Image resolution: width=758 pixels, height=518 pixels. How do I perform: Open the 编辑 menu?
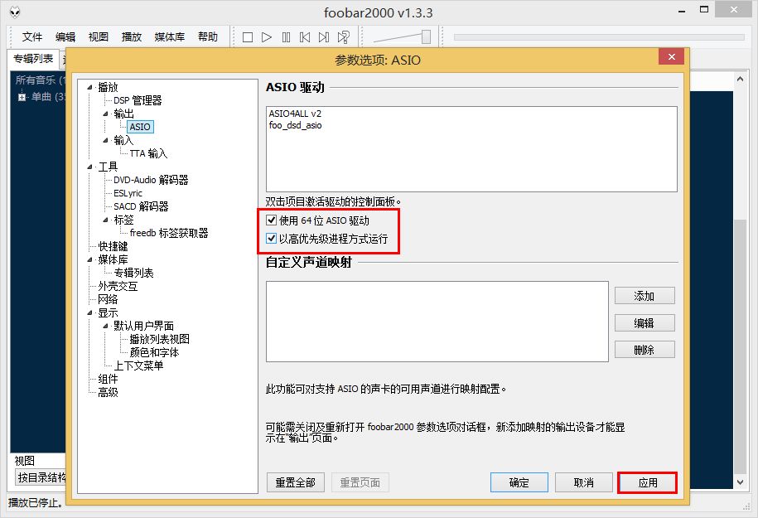[x=65, y=36]
